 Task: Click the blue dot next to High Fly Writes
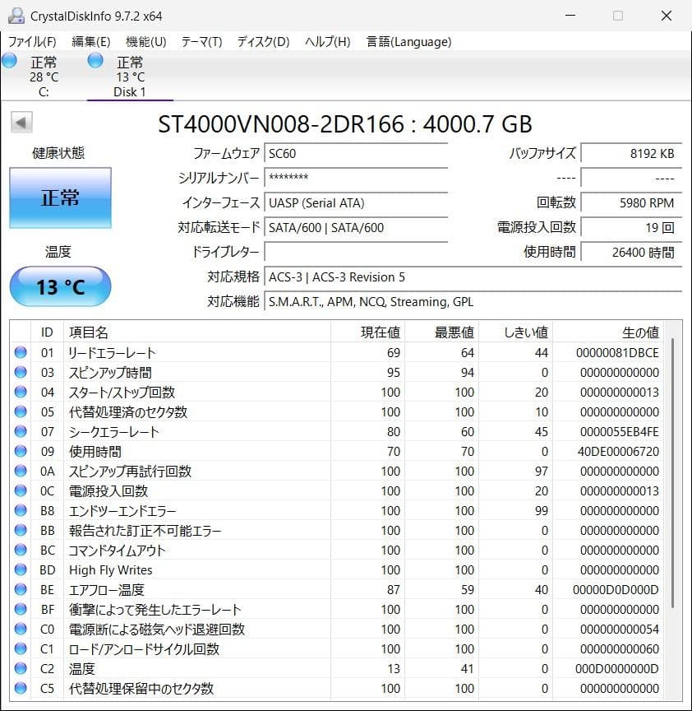(19, 569)
